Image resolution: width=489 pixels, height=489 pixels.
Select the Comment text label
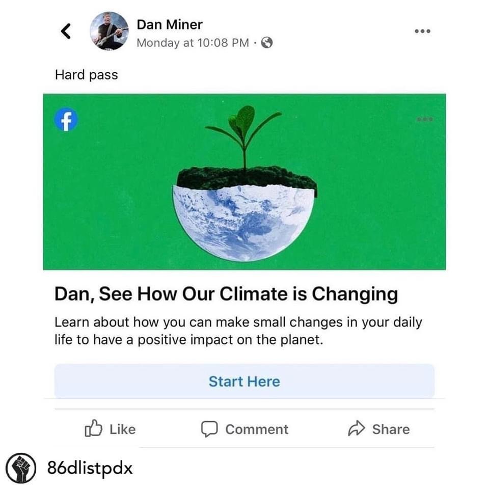pyautogui.click(x=257, y=429)
